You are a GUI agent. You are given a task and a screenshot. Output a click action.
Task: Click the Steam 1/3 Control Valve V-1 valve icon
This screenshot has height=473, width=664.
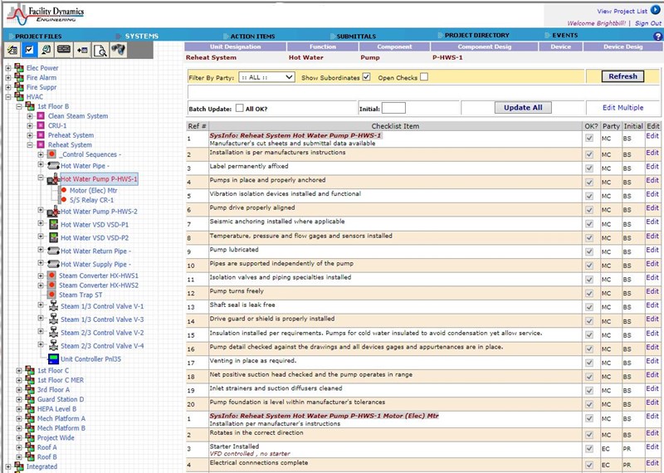click(x=53, y=305)
